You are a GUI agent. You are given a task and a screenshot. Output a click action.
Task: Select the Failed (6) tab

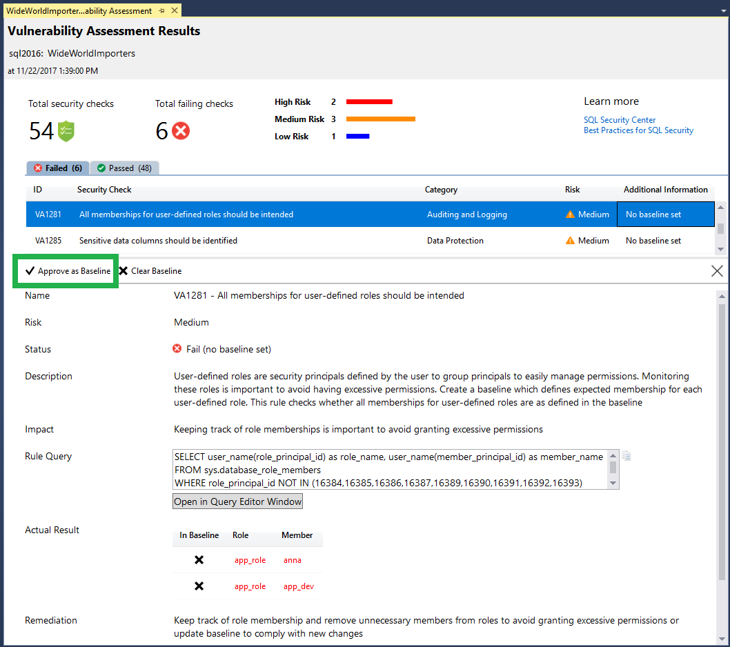tap(57, 168)
